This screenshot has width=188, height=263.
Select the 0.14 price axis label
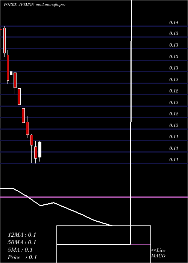[174, 23]
